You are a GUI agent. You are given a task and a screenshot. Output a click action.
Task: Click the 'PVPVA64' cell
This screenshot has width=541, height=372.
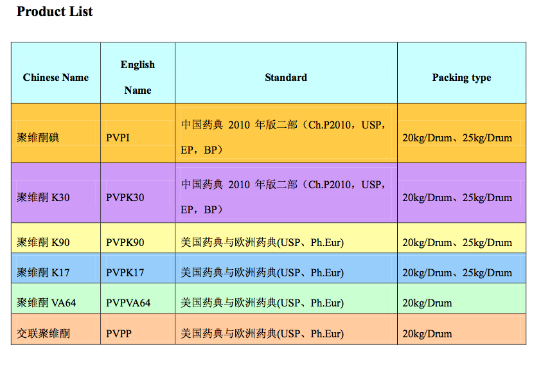138,299
